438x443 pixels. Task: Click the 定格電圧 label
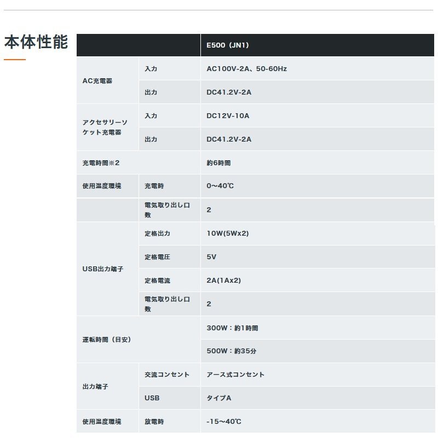(x=157, y=257)
